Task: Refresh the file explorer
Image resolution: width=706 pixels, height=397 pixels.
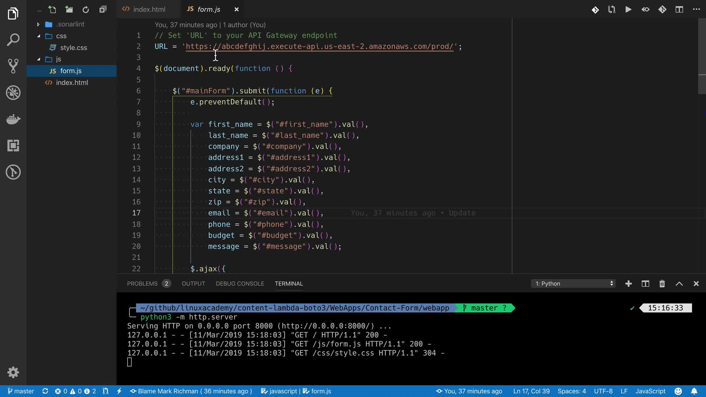Action: [86, 10]
